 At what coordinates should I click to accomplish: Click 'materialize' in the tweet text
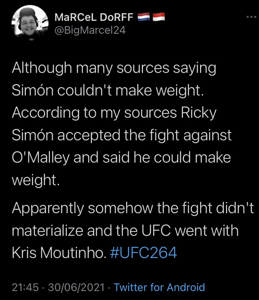(47, 230)
